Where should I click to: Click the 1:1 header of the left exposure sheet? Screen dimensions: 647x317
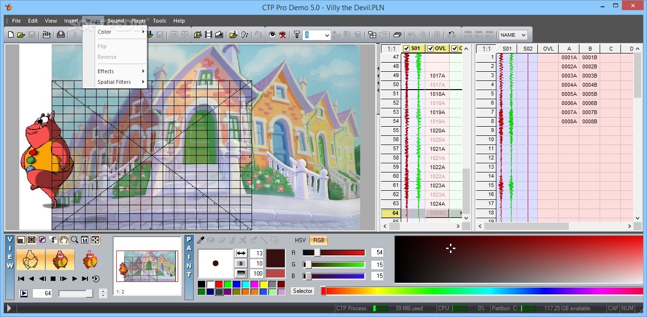[x=391, y=49]
